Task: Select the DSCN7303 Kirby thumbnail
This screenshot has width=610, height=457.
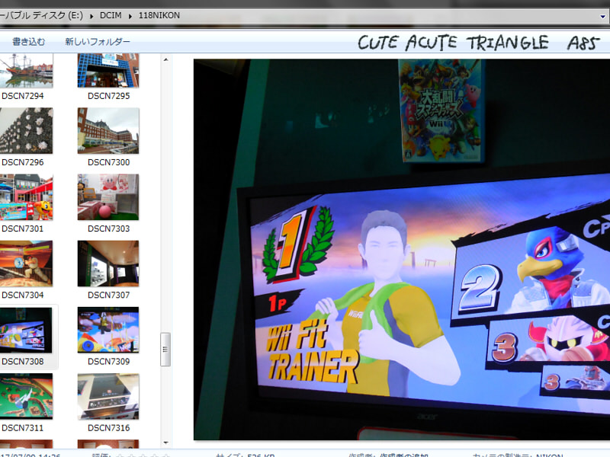Action: click(x=108, y=197)
